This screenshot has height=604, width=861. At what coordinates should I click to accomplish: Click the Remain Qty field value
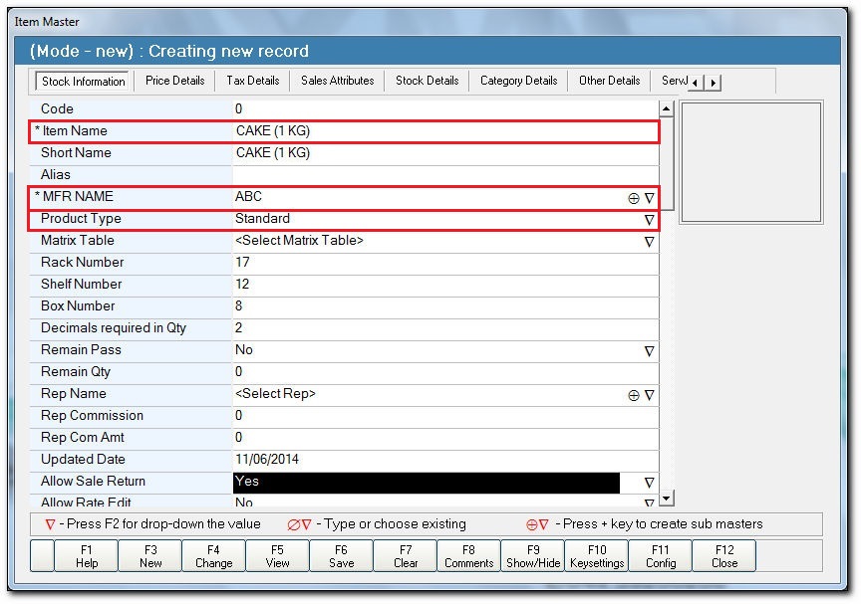[x=445, y=373]
